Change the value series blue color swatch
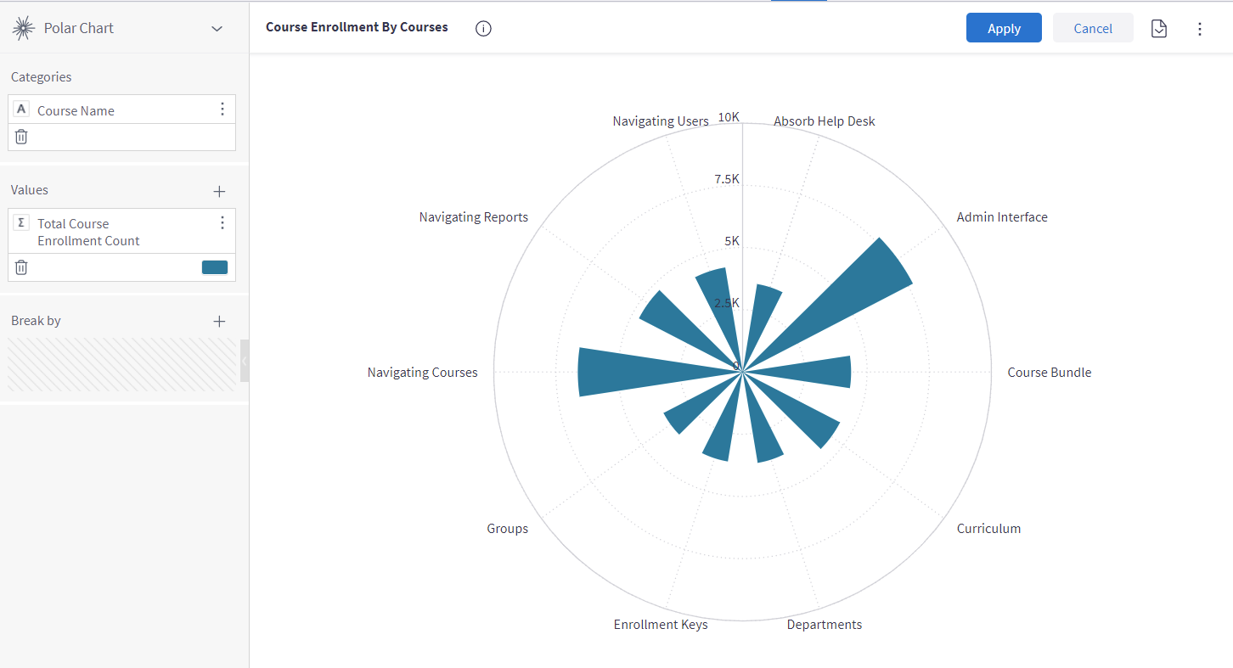 (215, 267)
